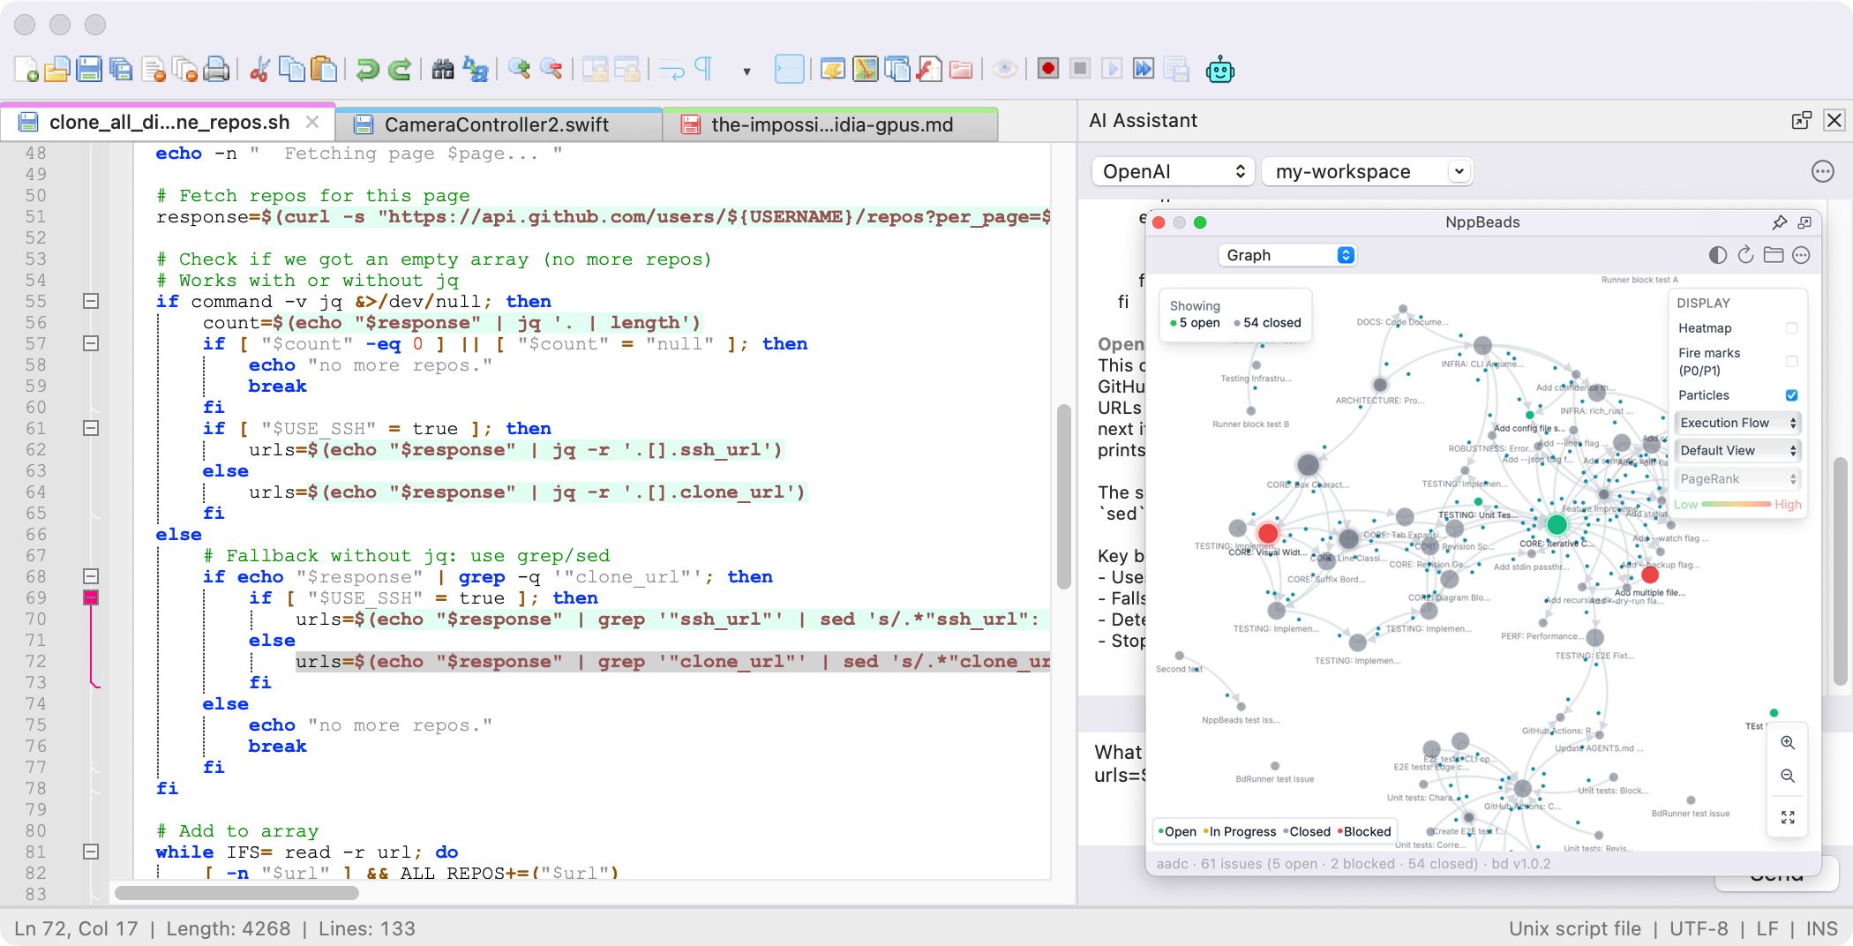Start macro recording from the toolbar
Viewport: 1853px width, 946px height.
1047,69
